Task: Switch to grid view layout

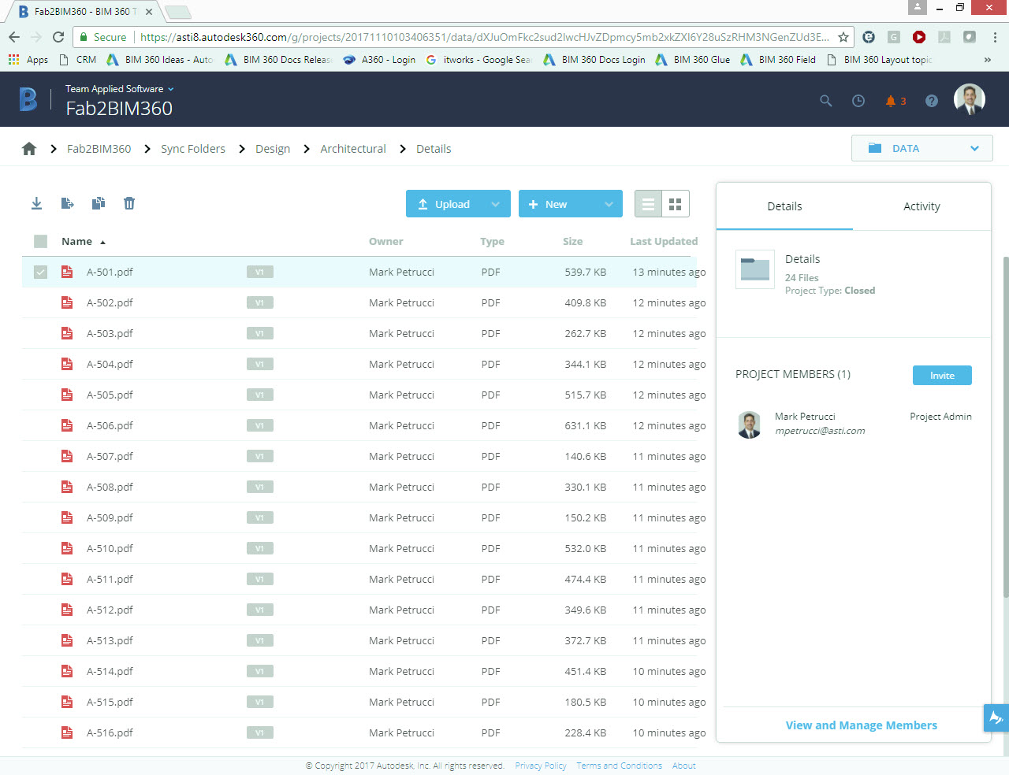Action: 676,204
